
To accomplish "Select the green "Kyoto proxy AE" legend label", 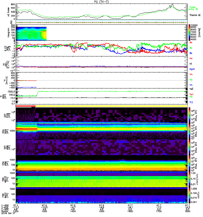I will pos(193,8).
